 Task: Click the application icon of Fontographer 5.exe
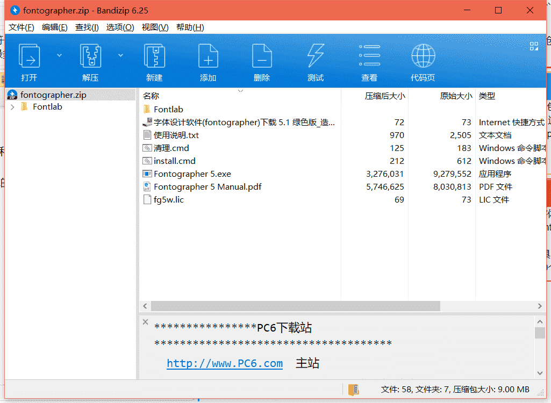coord(147,174)
